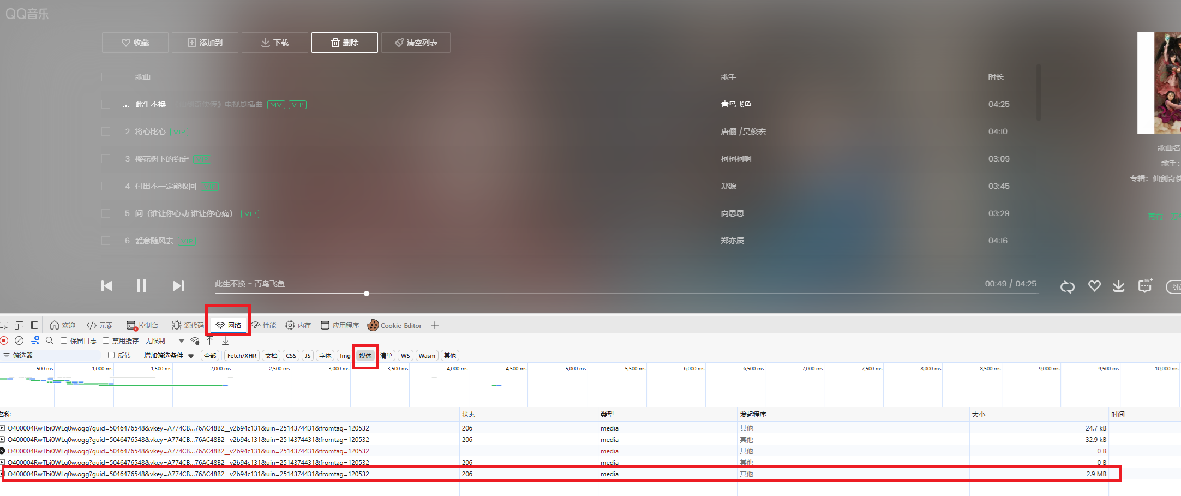Toggle the loop playback mode icon
Viewport: 1181px width, 496px height.
1067,286
